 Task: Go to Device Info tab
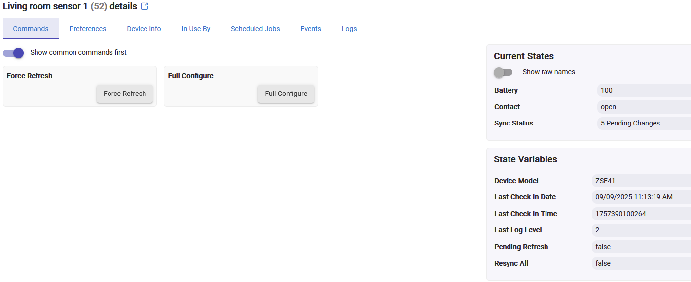144,29
